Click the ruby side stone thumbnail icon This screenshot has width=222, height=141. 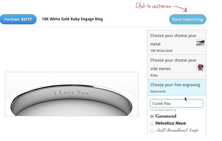pos(200,67)
